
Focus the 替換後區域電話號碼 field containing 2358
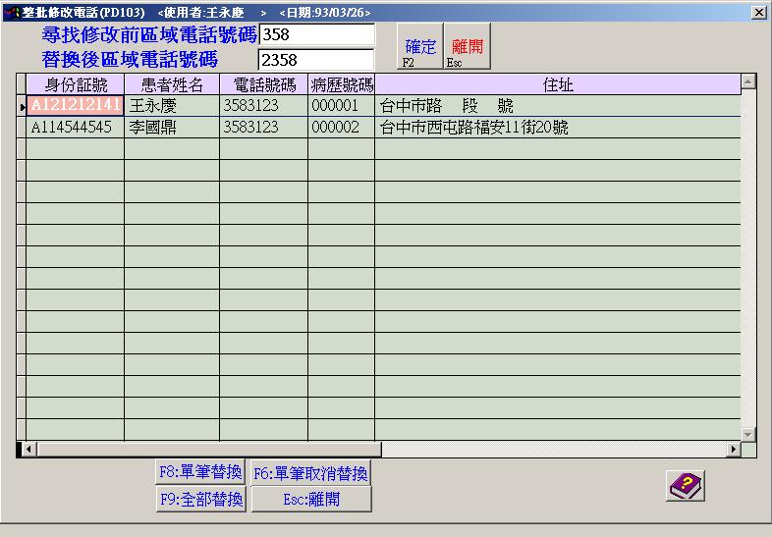[x=315, y=60]
